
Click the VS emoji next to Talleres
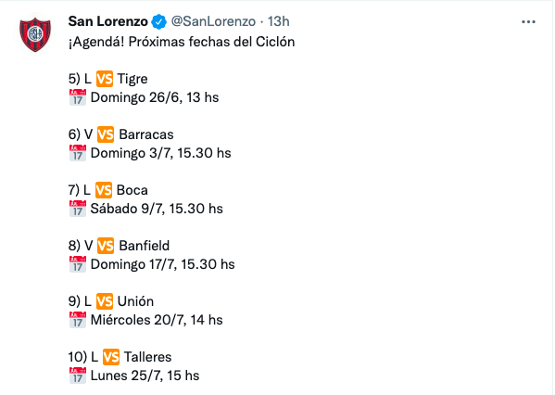click(111, 357)
